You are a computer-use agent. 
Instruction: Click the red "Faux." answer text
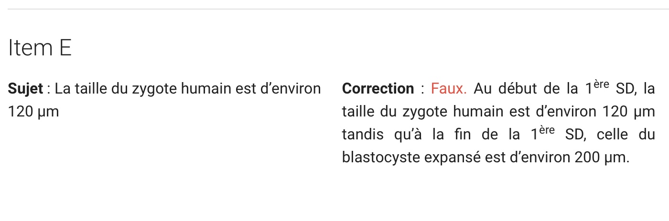point(449,89)
